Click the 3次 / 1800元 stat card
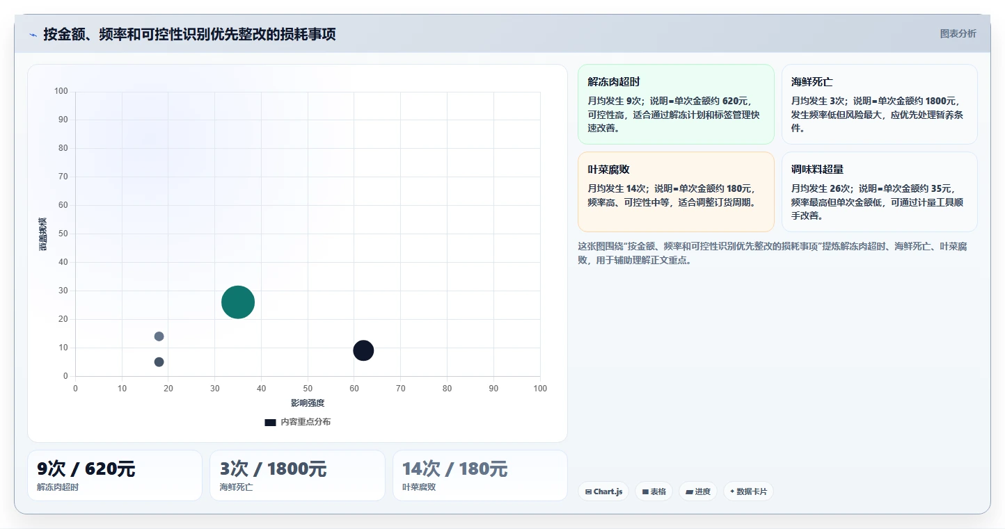The width and height of the screenshot is (1005, 529). pyautogui.click(x=297, y=475)
